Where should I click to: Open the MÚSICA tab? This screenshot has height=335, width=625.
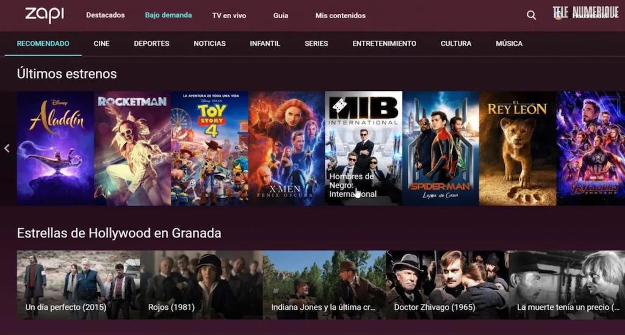click(509, 43)
